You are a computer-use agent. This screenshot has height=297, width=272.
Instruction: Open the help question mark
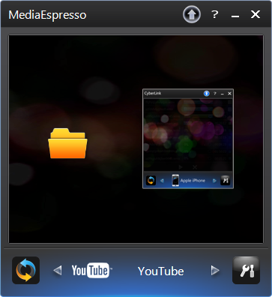click(x=214, y=14)
